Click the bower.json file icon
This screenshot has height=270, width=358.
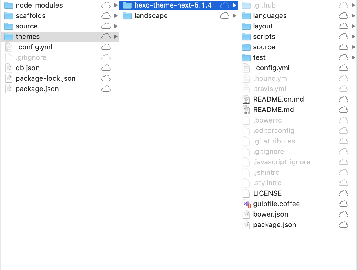coord(246,214)
